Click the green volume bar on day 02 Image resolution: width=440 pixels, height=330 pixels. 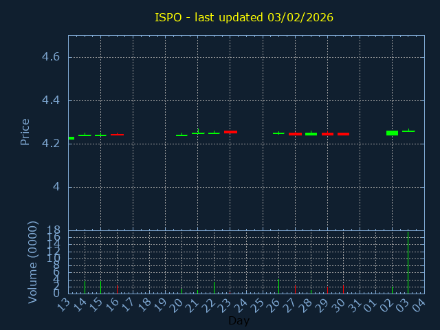coord(392,290)
